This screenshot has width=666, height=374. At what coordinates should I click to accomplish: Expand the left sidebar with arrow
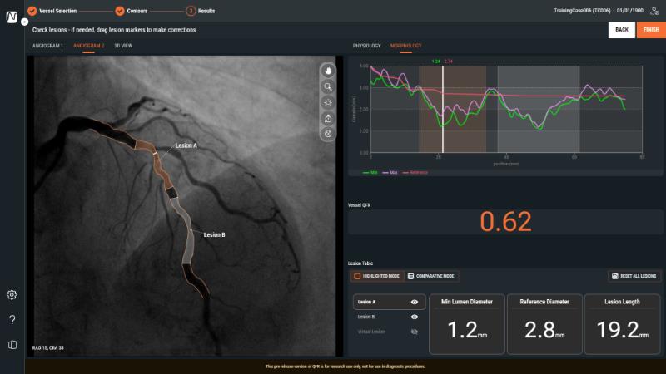24,22
